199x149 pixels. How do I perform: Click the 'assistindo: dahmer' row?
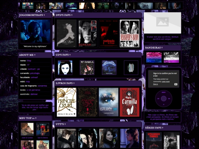click(x=35, y=94)
